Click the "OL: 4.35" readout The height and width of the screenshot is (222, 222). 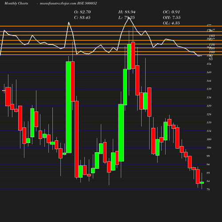[171, 23]
